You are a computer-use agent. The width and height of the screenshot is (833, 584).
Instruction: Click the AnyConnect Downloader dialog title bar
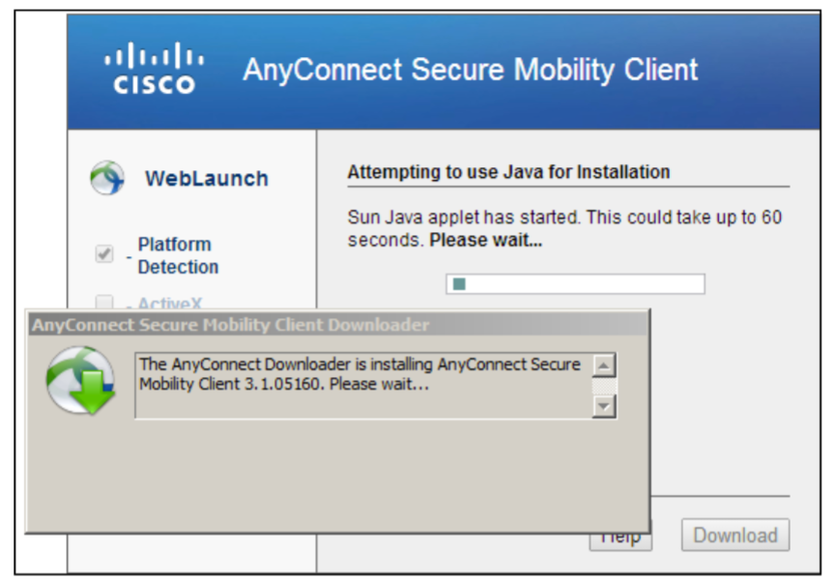coord(338,325)
